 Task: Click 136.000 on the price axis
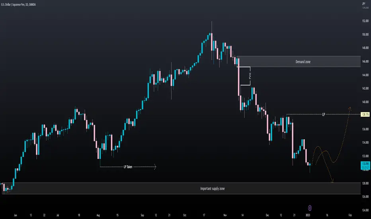[365, 129]
